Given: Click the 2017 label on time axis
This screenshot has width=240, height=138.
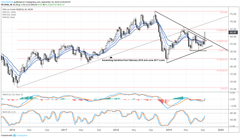Looking at the screenshot, I should 64,130.
